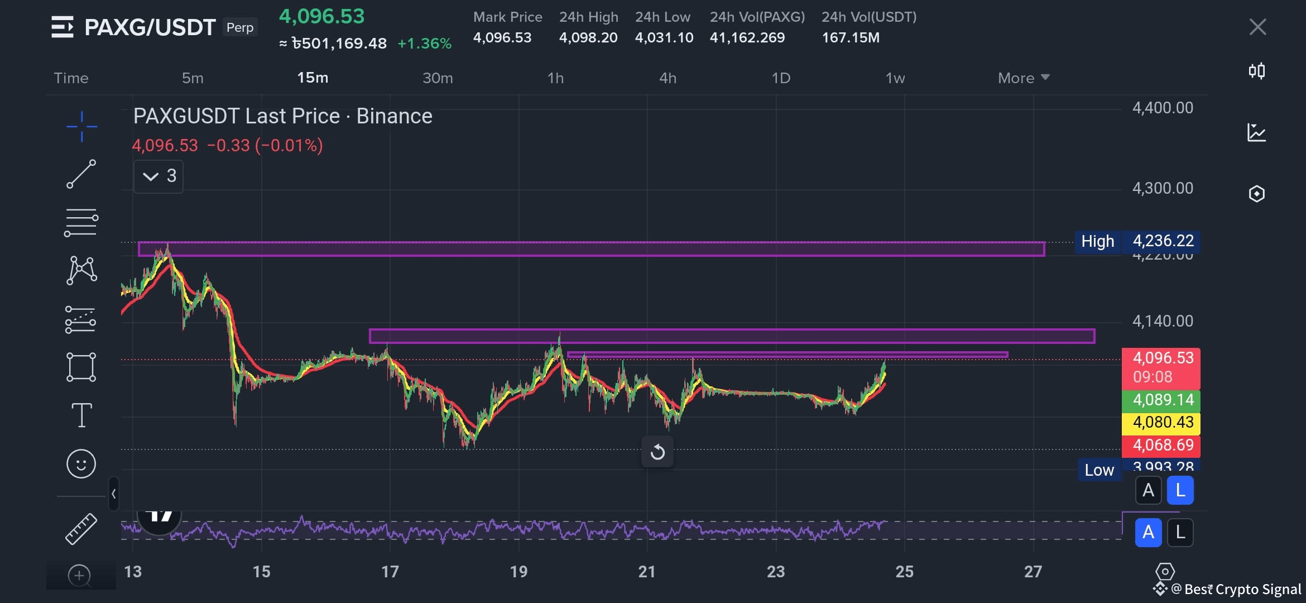Click the zoom-in magnifier icon
The width and height of the screenshot is (1306, 603).
(x=79, y=575)
